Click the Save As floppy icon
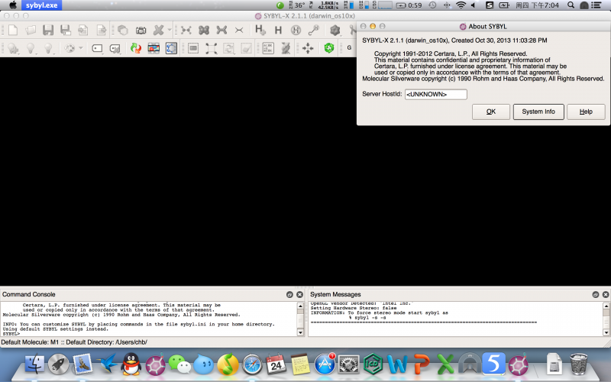This screenshot has width=611, height=382. pyautogui.click(x=66, y=30)
